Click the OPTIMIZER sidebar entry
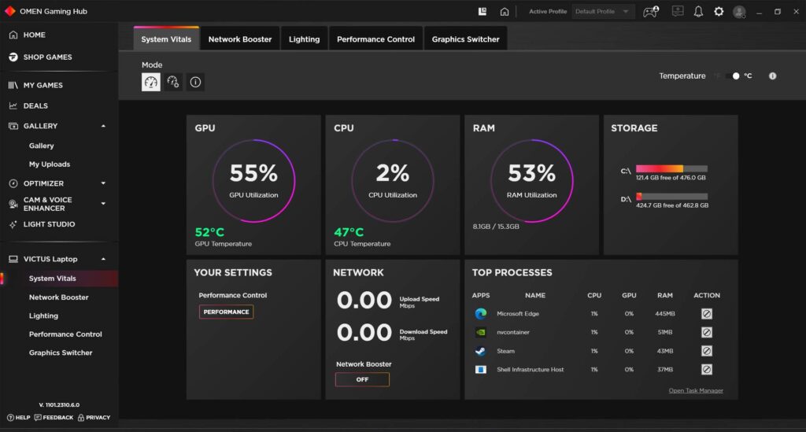This screenshot has width=806, height=432. point(43,183)
